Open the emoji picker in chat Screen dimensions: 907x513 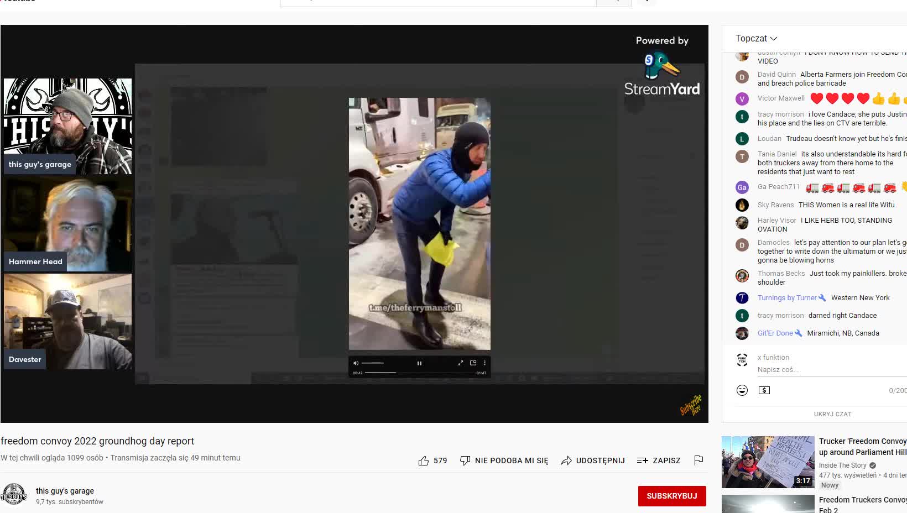(x=742, y=390)
